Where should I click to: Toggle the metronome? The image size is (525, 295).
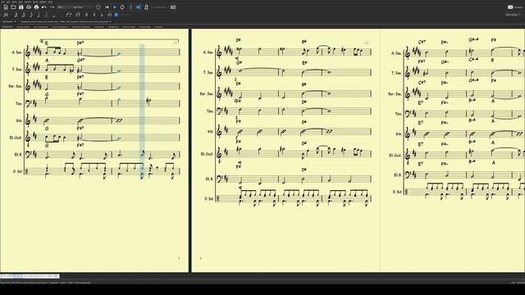[x=146, y=7]
